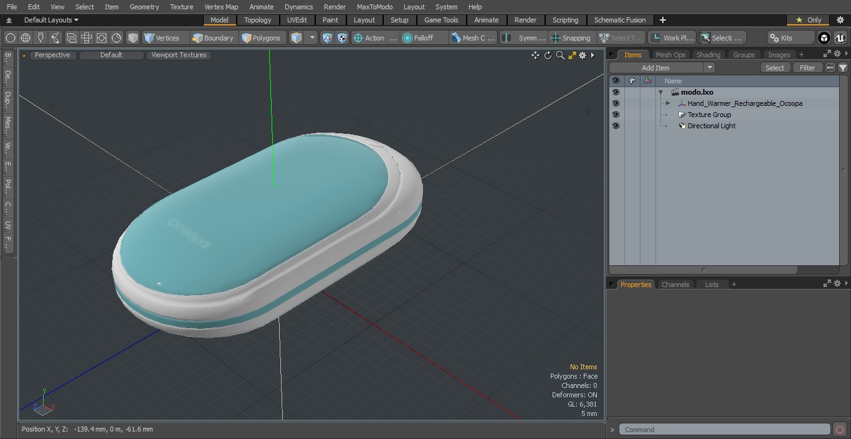Click the pie circle icon in toolbar
851x439 pixels.
[116, 38]
